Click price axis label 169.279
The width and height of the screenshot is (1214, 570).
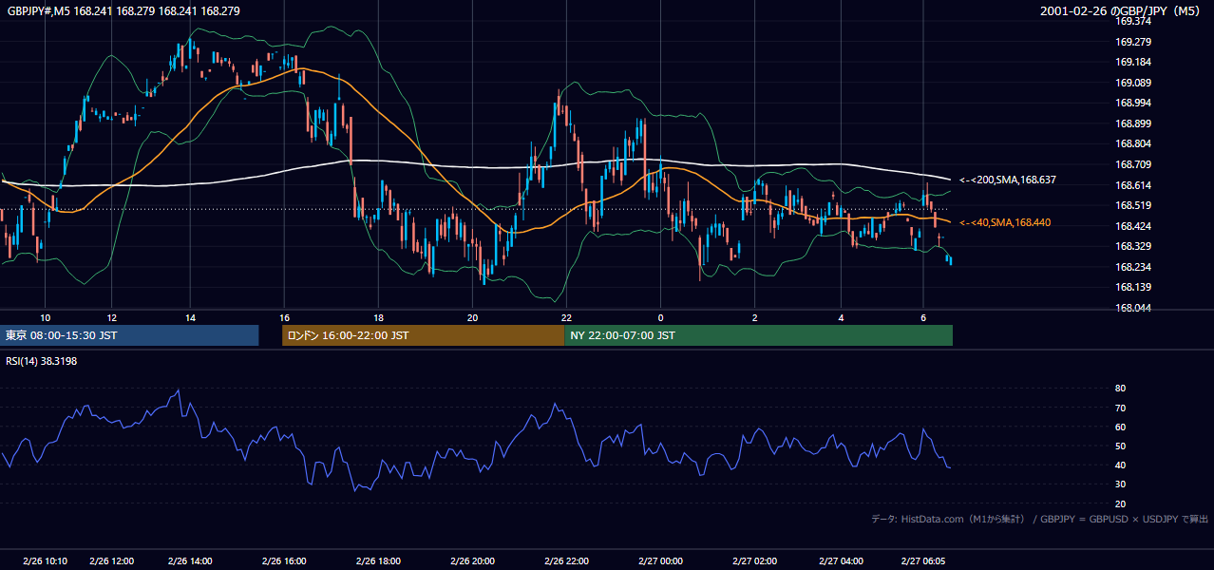pyautogui.click(x=1132, y=42)
